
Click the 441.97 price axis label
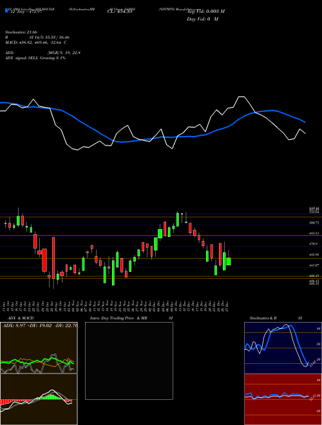click(x=314, y=265)
